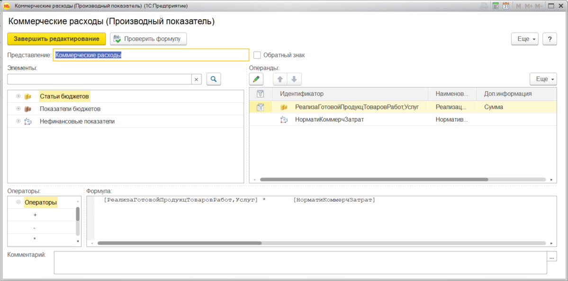Enable the Обратный знак checkbox
The image size is (568, 281).
pyautogui.click(x=257, y=55)
